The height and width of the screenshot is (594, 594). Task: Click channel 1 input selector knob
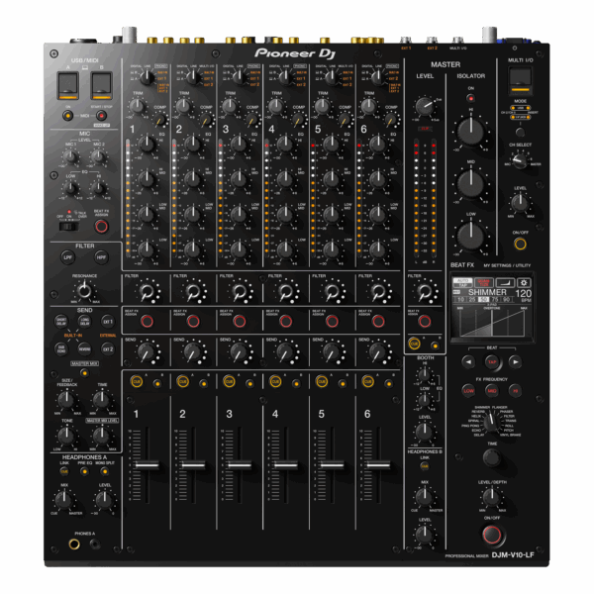click(147, 77)
